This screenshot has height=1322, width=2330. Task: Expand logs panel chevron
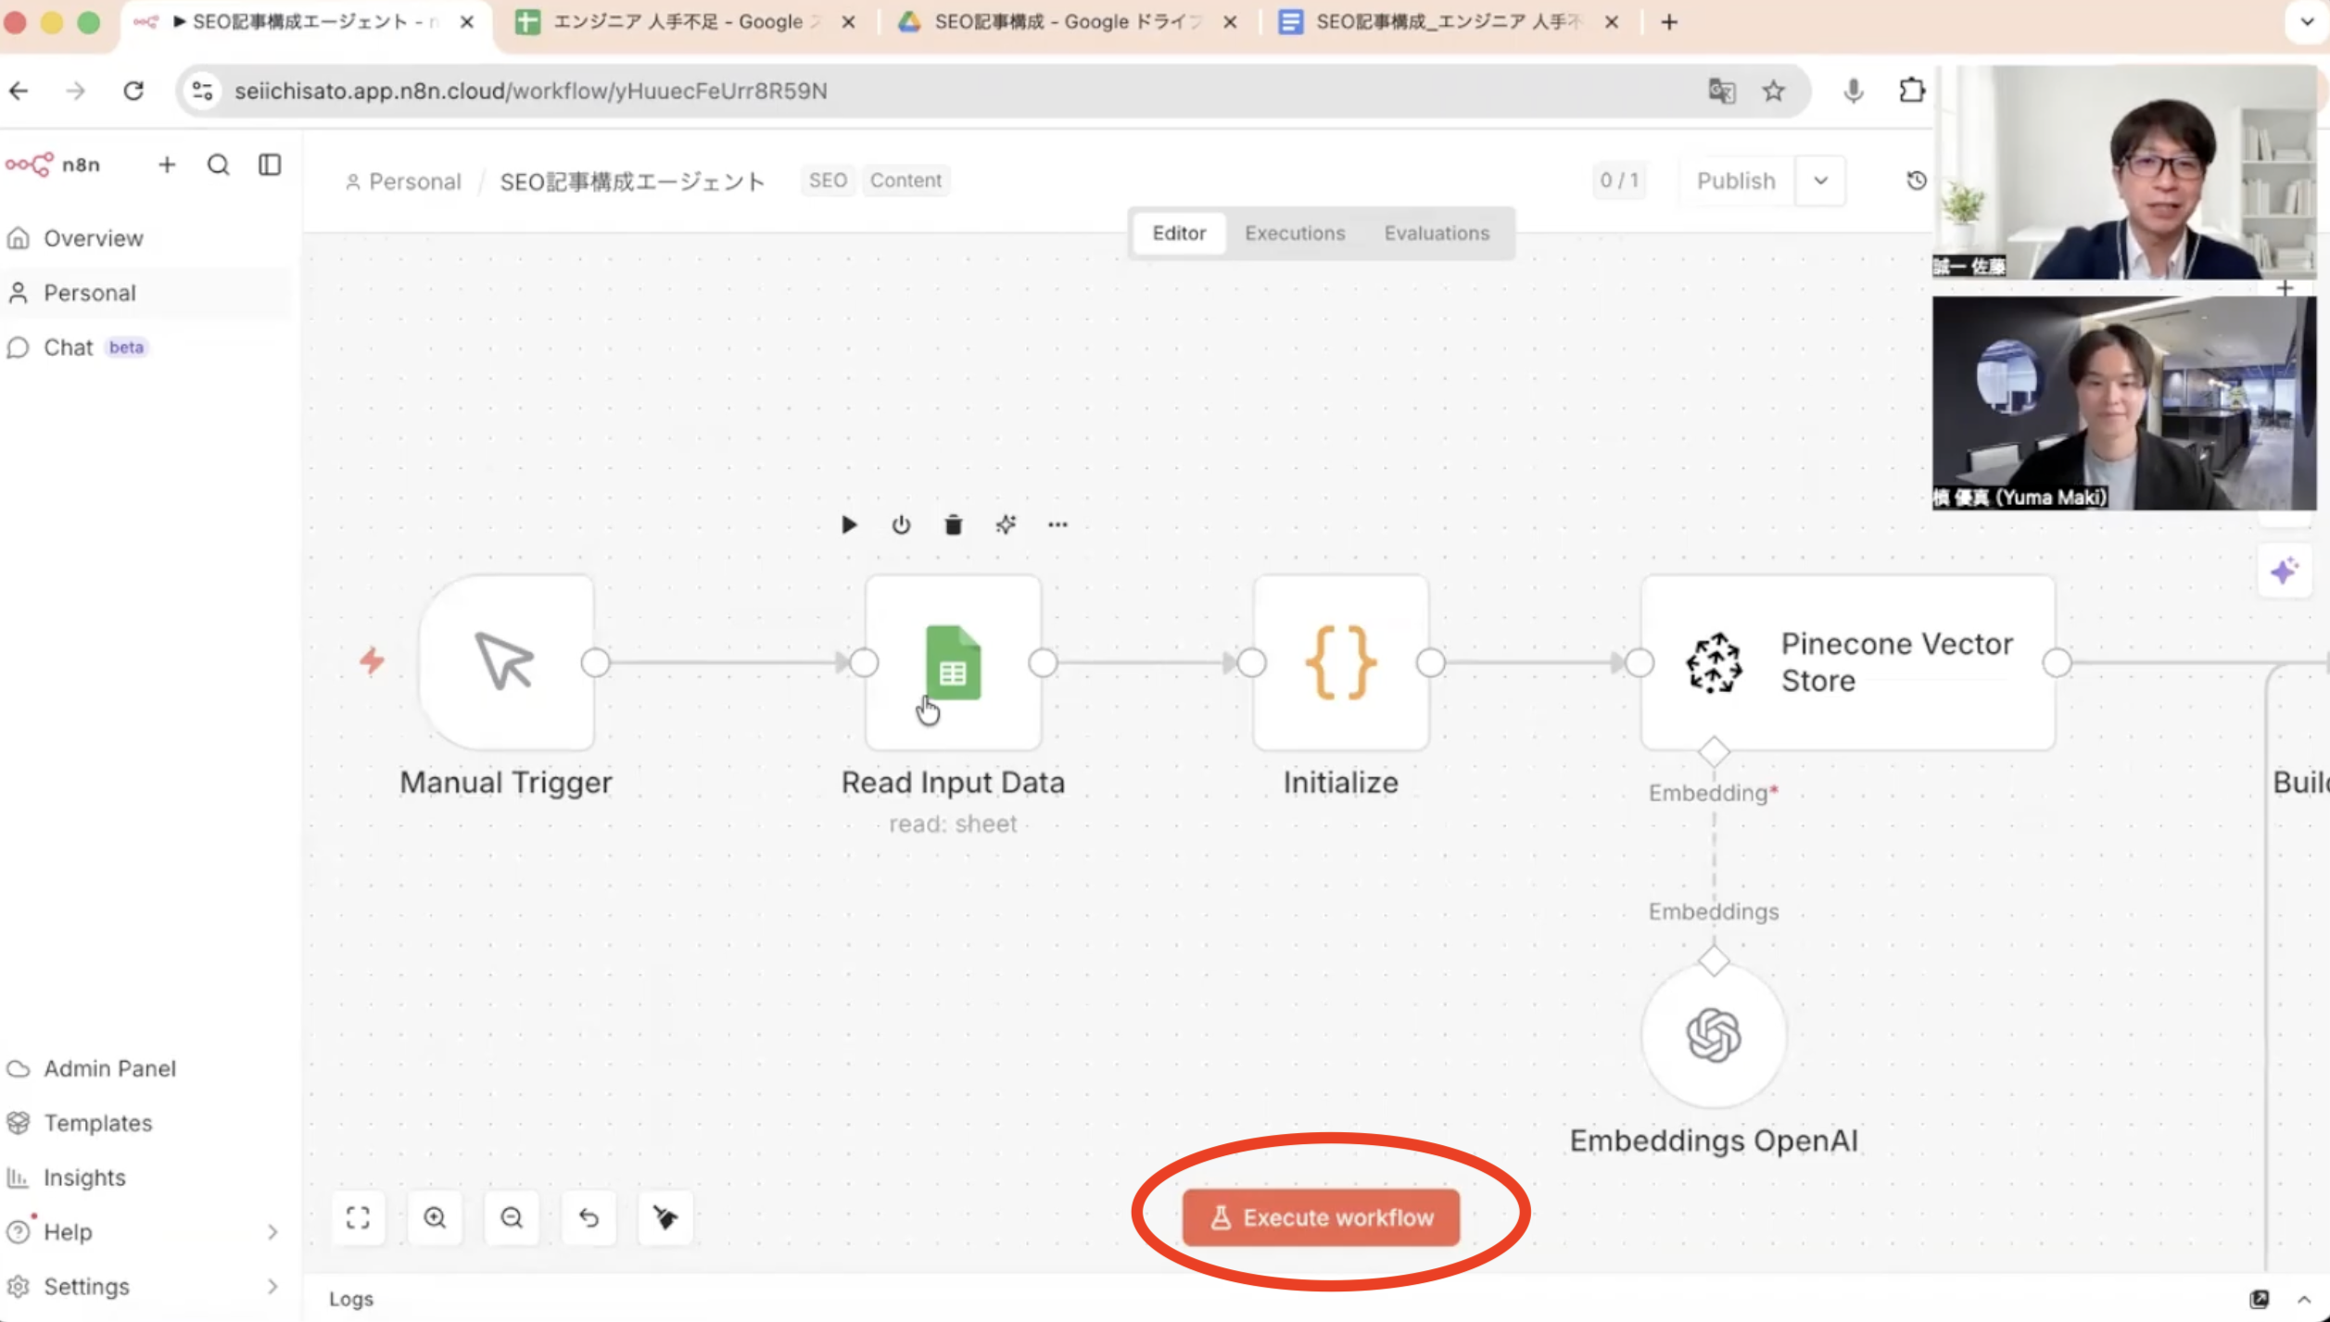[x=2304, y=1299]
